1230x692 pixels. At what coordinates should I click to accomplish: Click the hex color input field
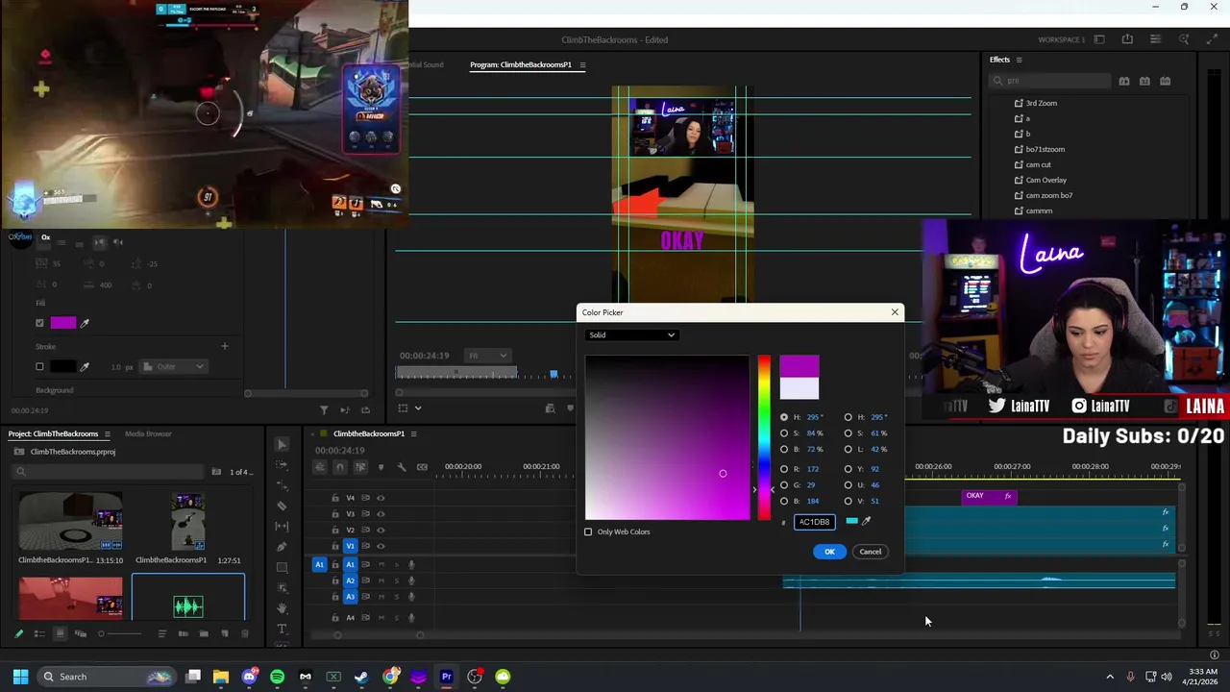click(x=815, y=522)
